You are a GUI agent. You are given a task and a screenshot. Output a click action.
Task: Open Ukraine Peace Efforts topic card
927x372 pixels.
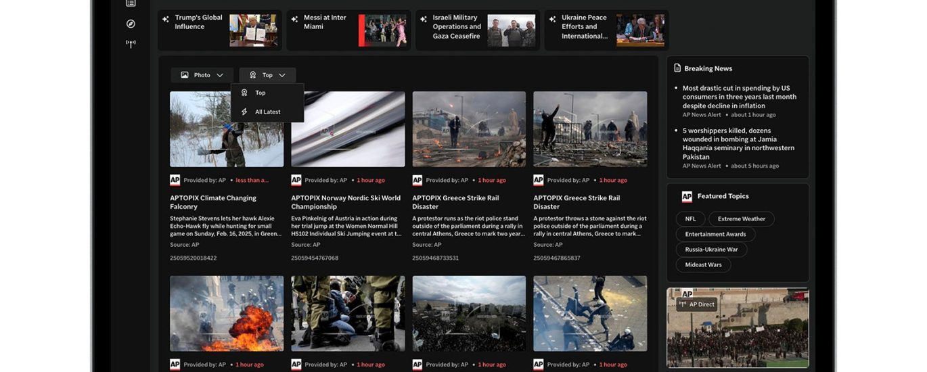(x=606, y=30)
